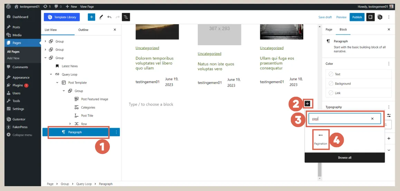Create New content from admin bar
Image resolution: width=400 pixels, height=191 pixels.
click(x=71, y=7)
